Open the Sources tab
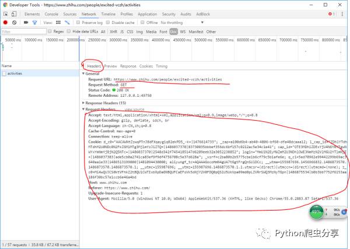 (x=69, y=14)
